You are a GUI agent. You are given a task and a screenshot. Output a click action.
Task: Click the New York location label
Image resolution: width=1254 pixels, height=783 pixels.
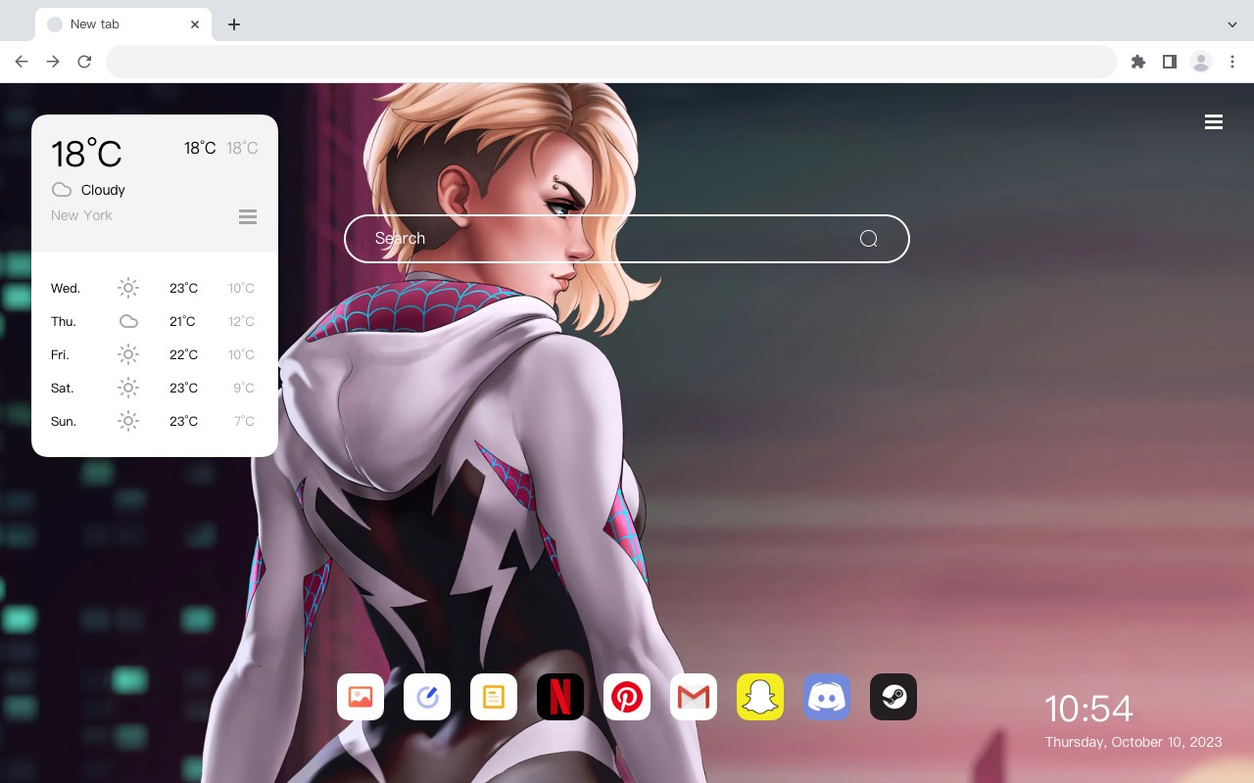click(x=81, y=215)
